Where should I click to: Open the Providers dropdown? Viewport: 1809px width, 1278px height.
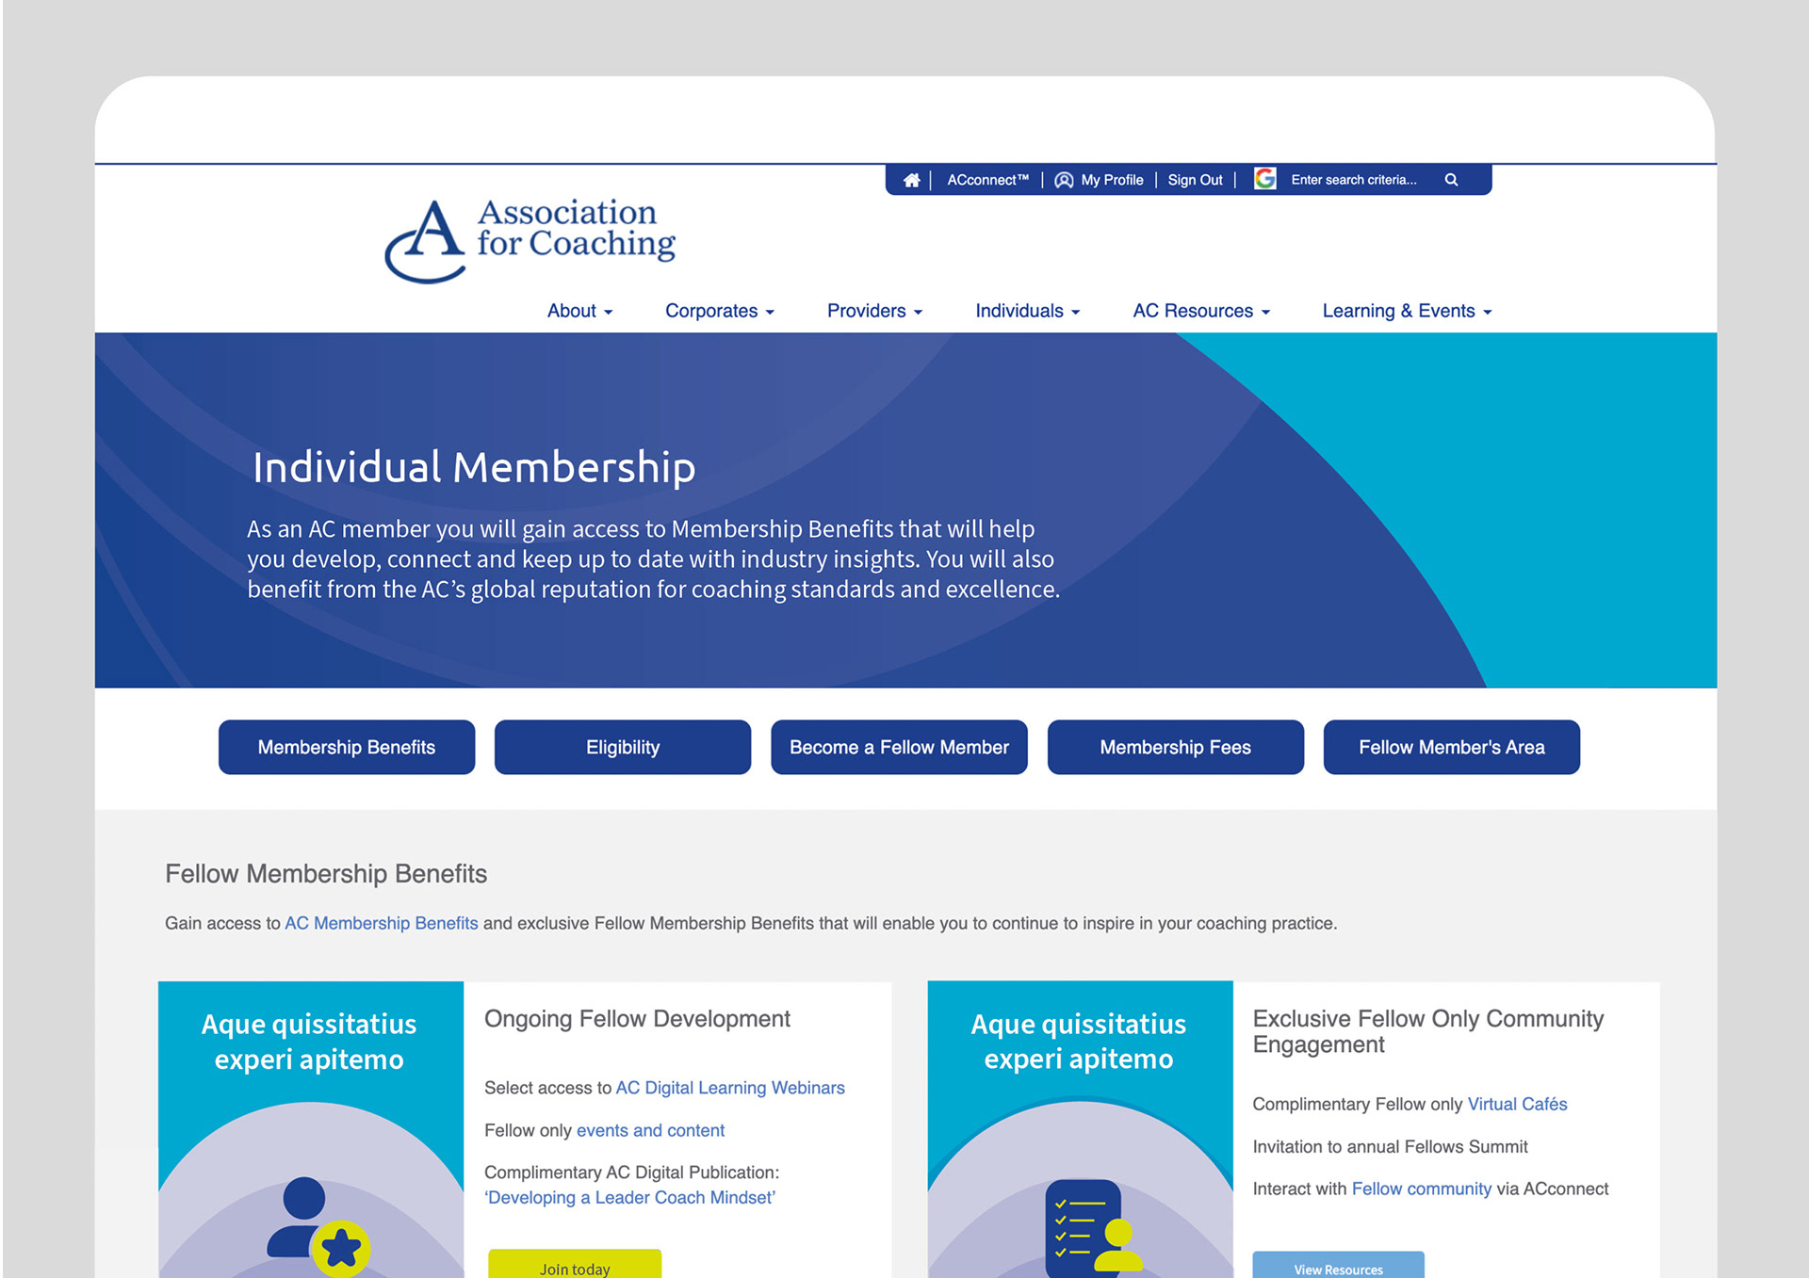pyautogui.click(x=874, y=311)
